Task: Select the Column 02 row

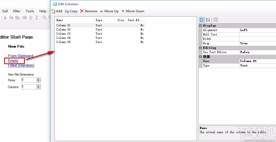Action: pos(100,29)
